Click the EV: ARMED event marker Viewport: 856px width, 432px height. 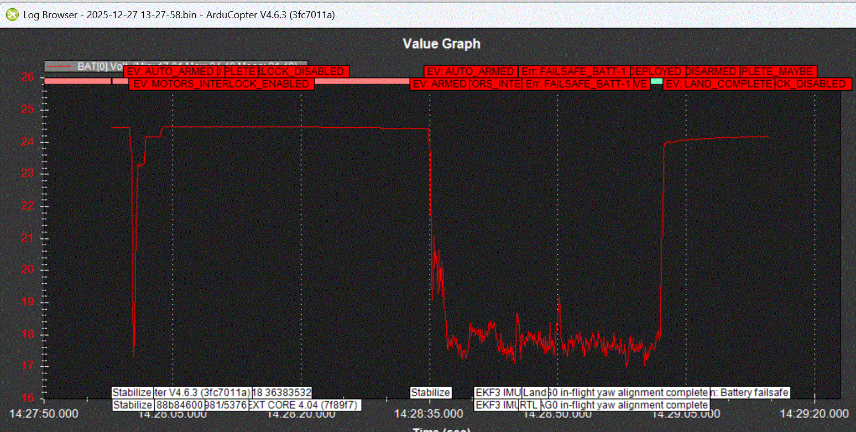pos(440,84)
